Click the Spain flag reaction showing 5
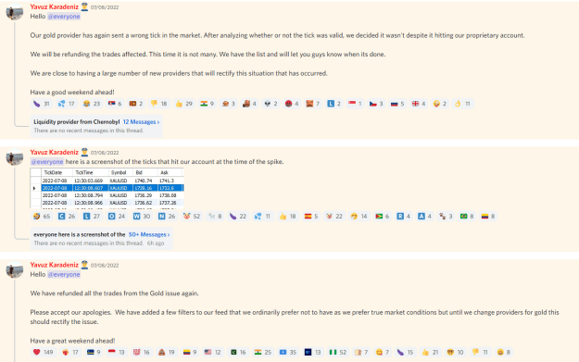This screenshot has width=579, height=362. click(x=311, y=217)
